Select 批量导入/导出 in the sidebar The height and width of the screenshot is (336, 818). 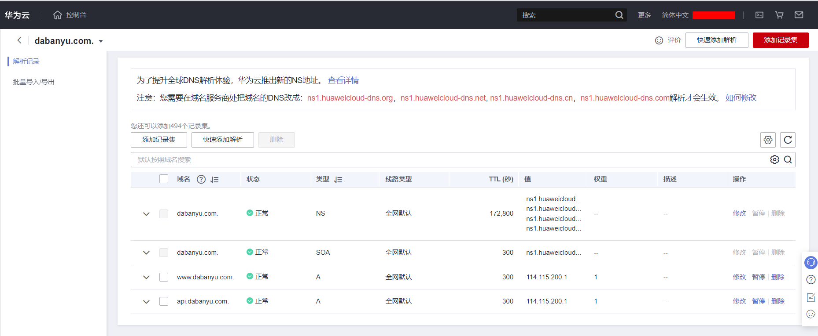[33, 82]
